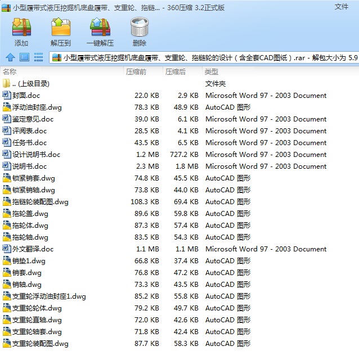Click the file name 支重轮轮体.dwg
The width and height of the screenshot is (359, 360).
37,308
